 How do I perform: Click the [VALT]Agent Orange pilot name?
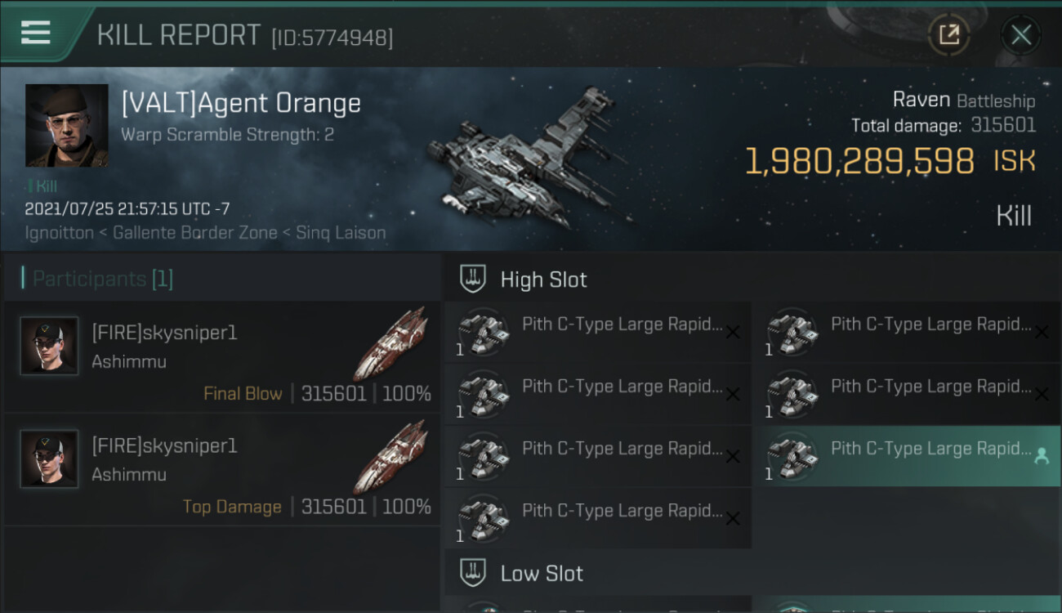tap(241, 104)
